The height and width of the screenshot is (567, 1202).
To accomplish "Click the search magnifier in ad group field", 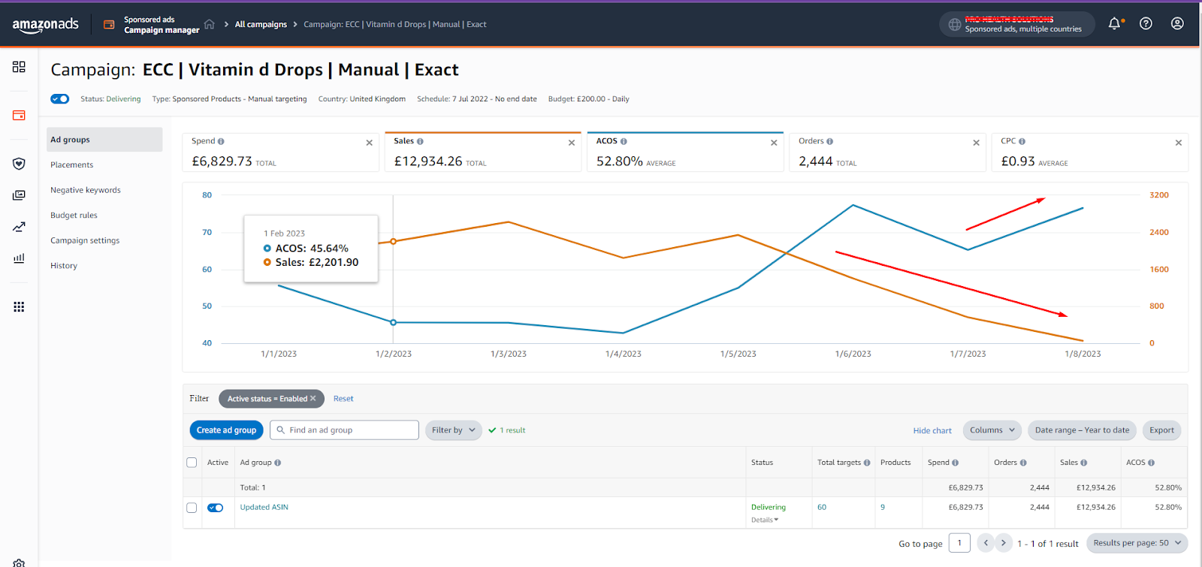I will 280,430.
